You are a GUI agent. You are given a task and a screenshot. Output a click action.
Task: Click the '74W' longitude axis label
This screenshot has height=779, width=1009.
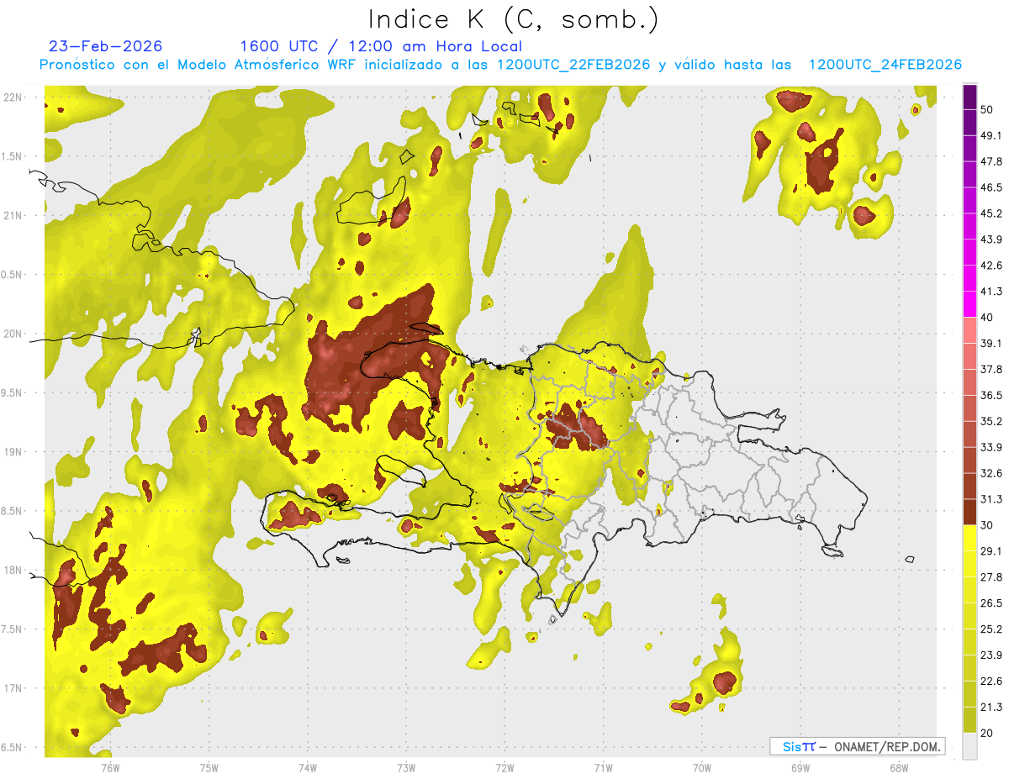(308, 767)
